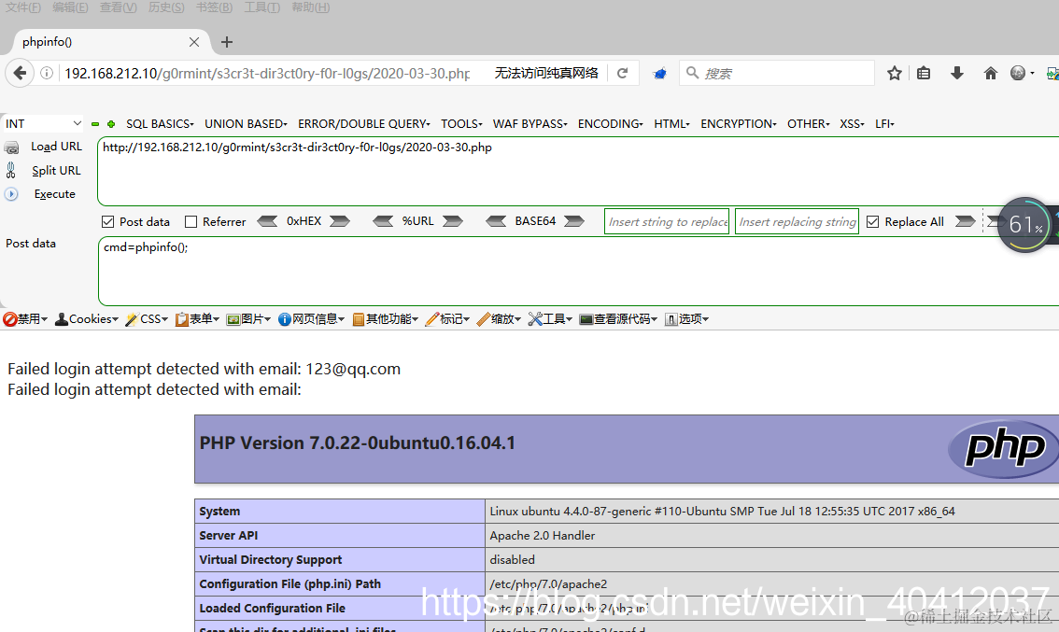1059x632 pixels.
Task: Click Insert string to replace field
Action: 667,221
